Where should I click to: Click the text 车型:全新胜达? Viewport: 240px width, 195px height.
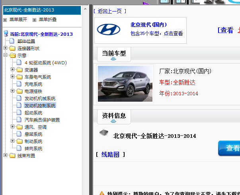(x=177, y=83)
